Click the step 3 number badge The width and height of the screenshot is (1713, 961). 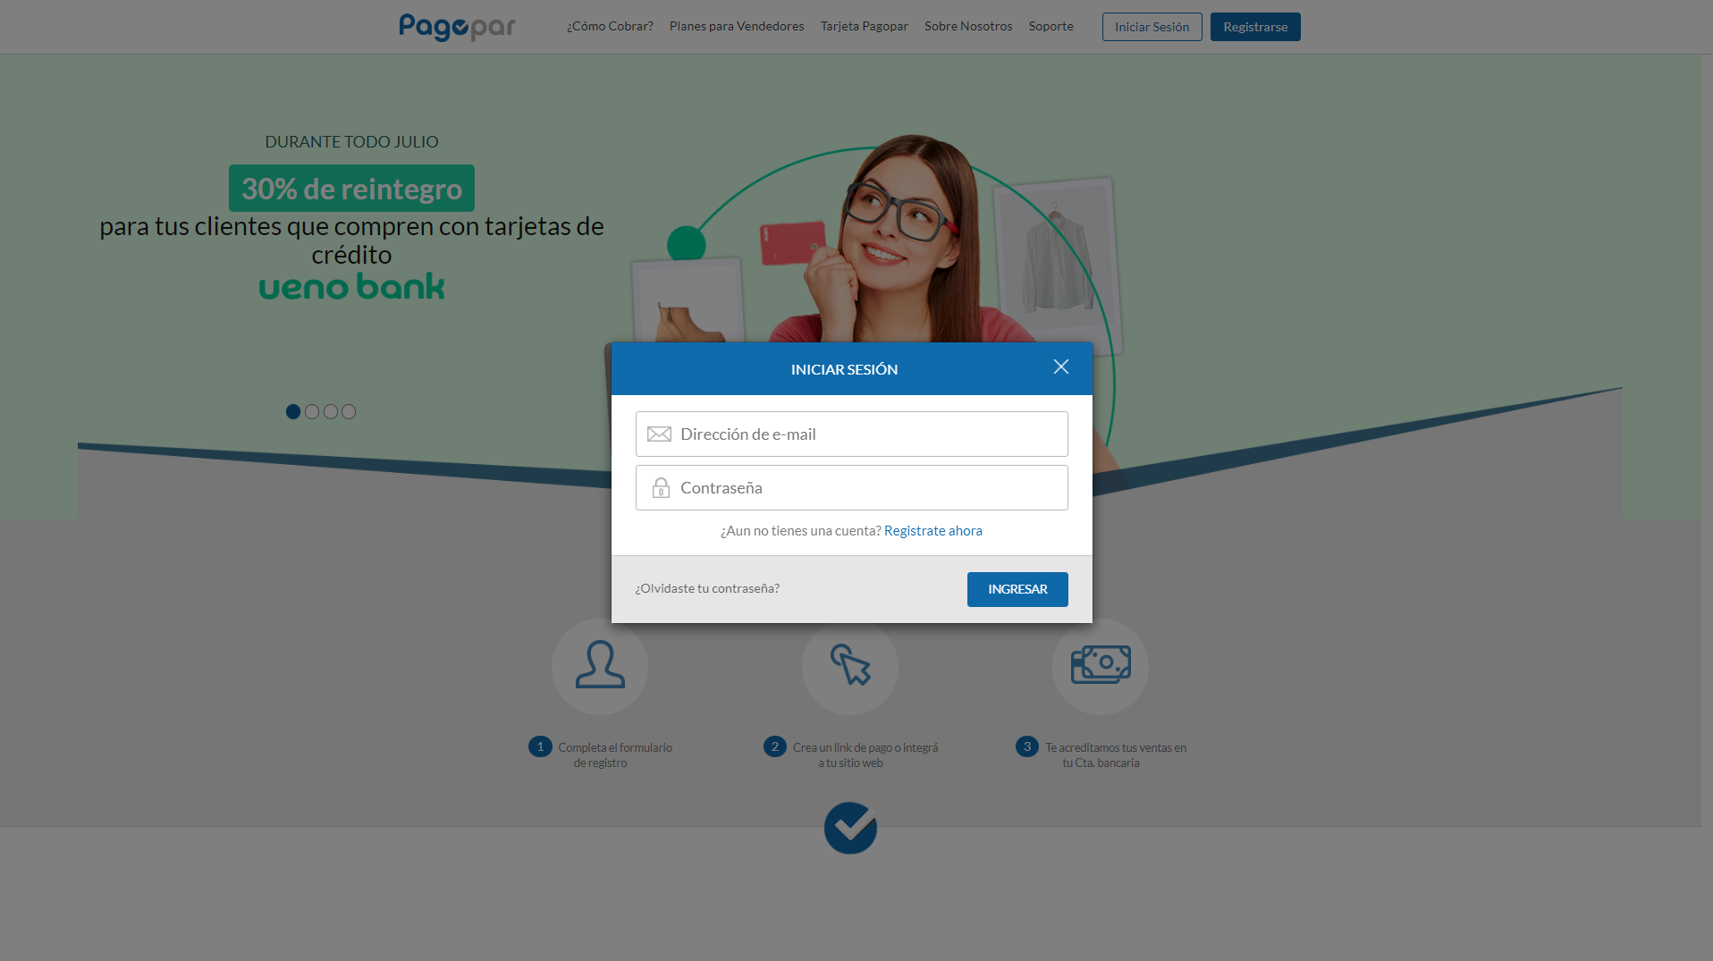(1027, 746)
